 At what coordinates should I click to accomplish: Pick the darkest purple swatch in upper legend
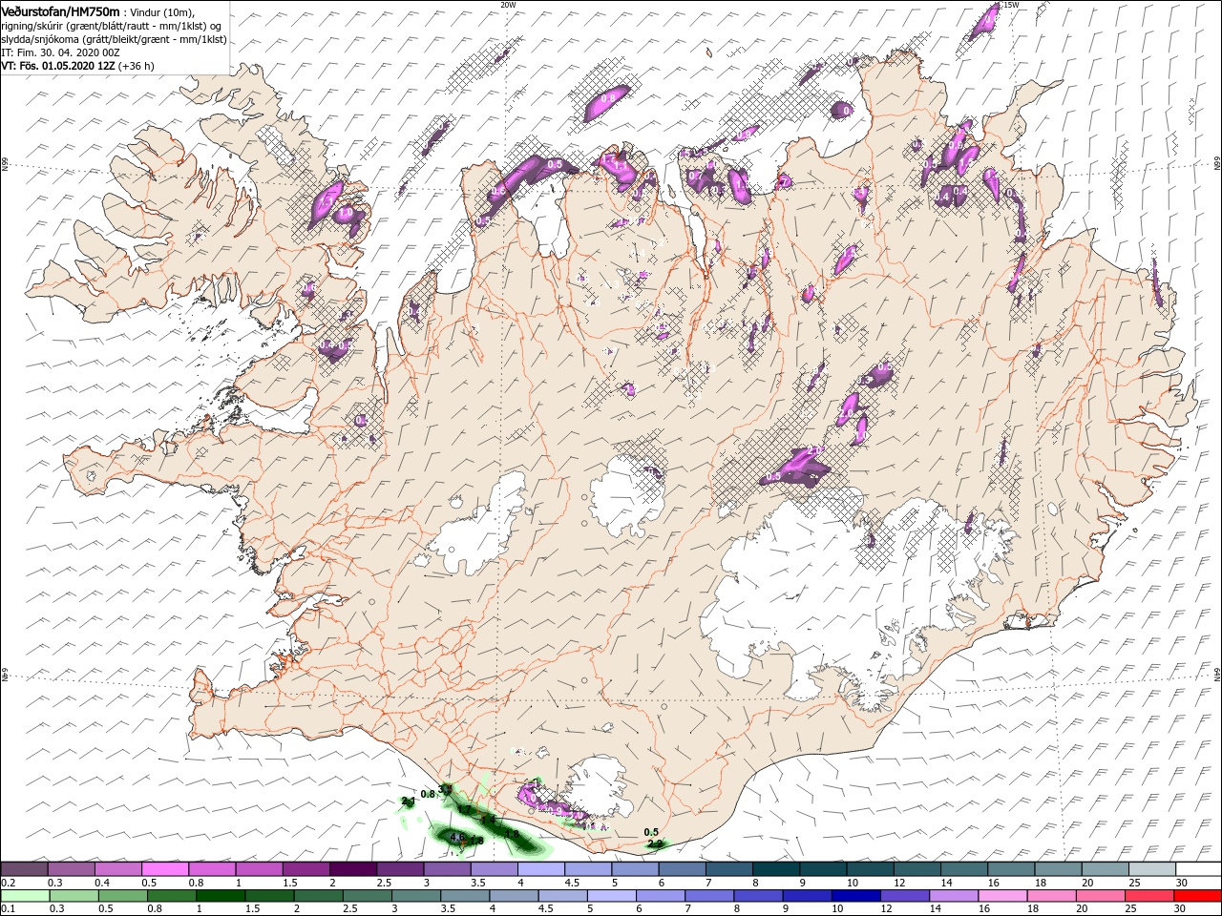[x=352, y=869]
